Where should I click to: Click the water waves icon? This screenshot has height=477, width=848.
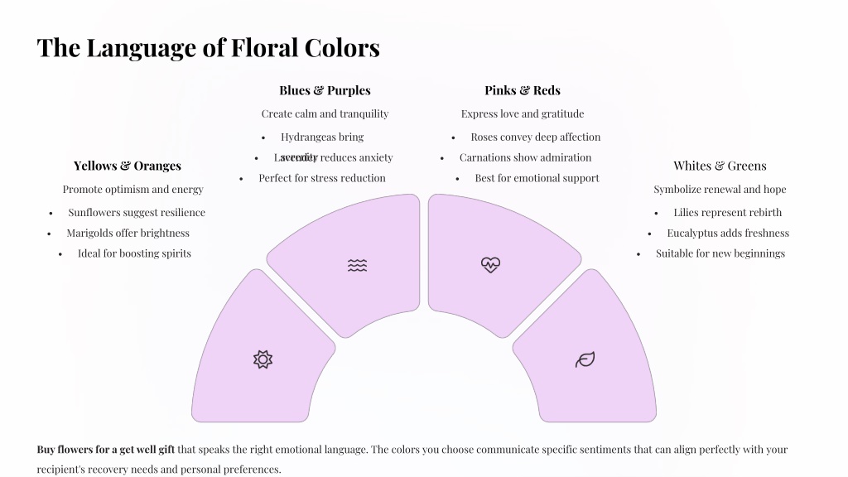click(x=357, y=265)
